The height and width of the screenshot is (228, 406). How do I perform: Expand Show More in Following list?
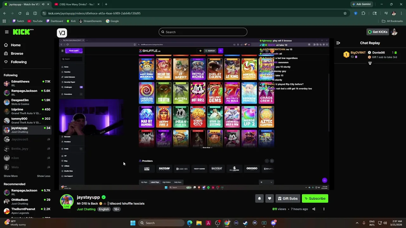10,176
